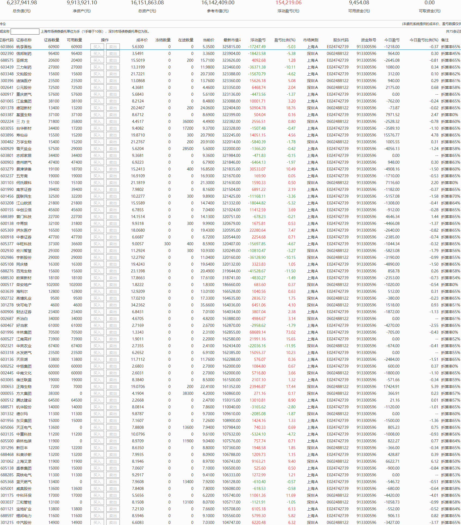This screenshot has height=525, width=461.
Task: Click the 可用数量 column header
Action: pos(74,40)
